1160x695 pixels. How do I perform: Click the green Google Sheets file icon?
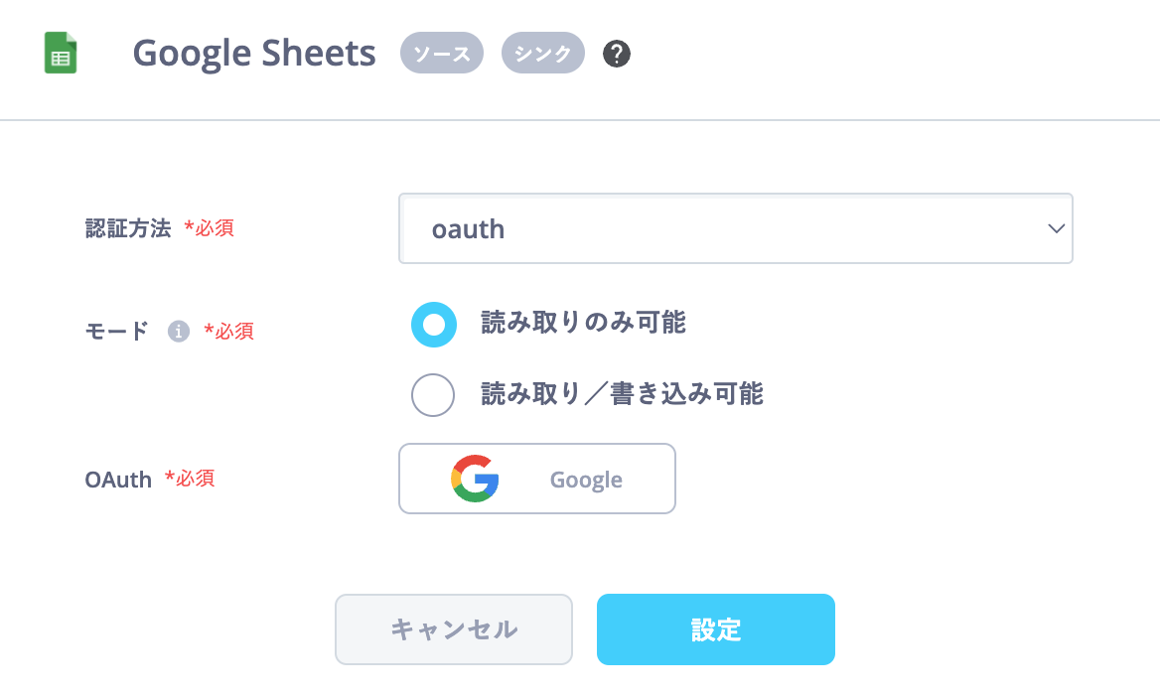61,54
